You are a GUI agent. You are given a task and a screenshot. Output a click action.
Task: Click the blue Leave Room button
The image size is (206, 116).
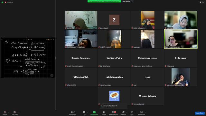click(200, 113)
